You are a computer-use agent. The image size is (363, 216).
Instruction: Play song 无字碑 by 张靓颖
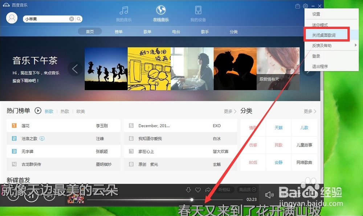pos(64,151)
